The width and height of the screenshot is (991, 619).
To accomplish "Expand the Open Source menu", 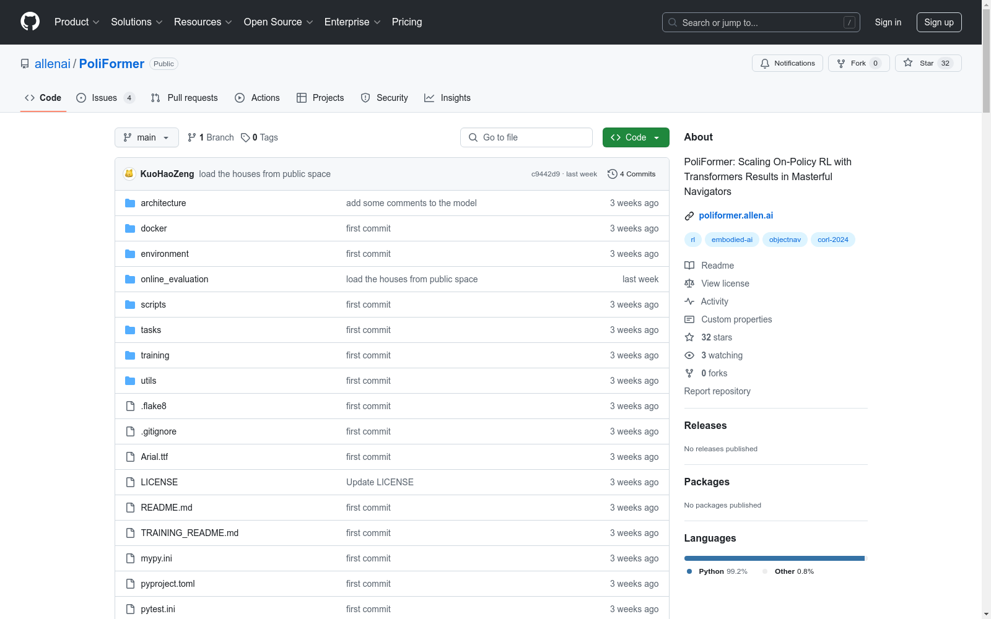I will [x=279, y=22].
